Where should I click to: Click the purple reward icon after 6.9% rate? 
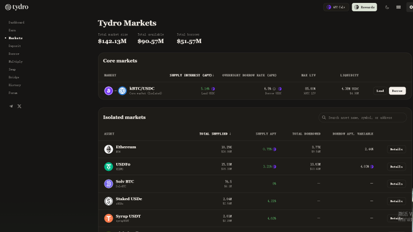280,89
